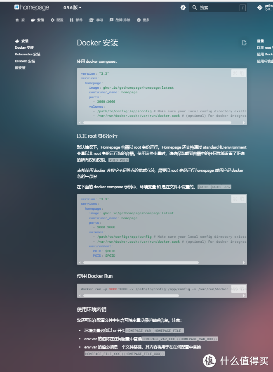The image size is (273, 372).
Task: Click the slash keyboard shortcut hint in search
Action: pyautogui.click(x=242, y=8)
